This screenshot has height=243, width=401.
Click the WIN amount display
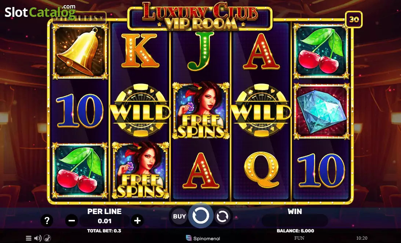click(295, 221)
